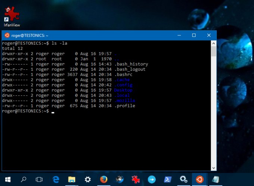This screenshot has width=254, height=186.
Task: Select the Ubuntu Bash taskbar button
Action: coord(199,179)
